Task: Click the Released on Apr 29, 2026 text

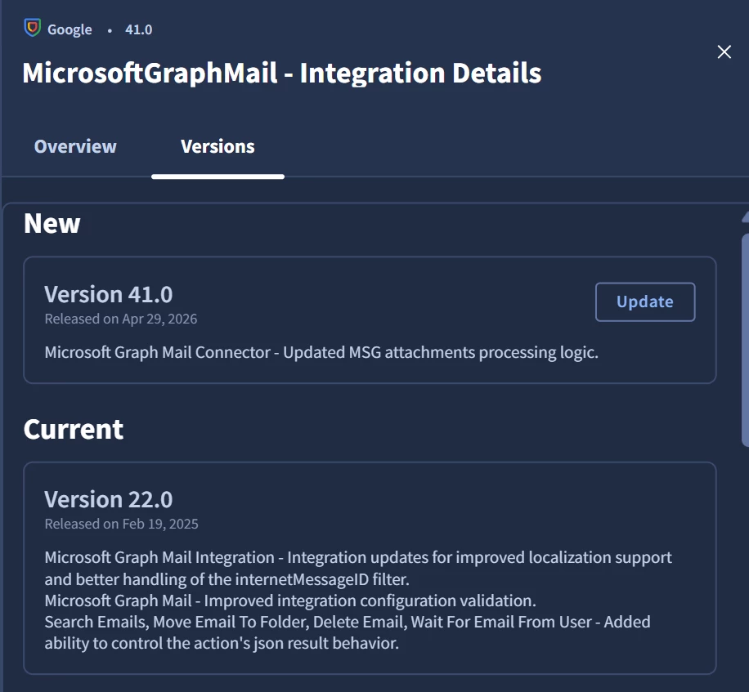Action: coord(121,319)
